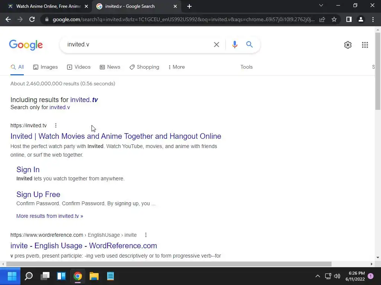Open the Google apps grid
The width and height of the screenshot is (381, 285).
[x=365, y=45]
